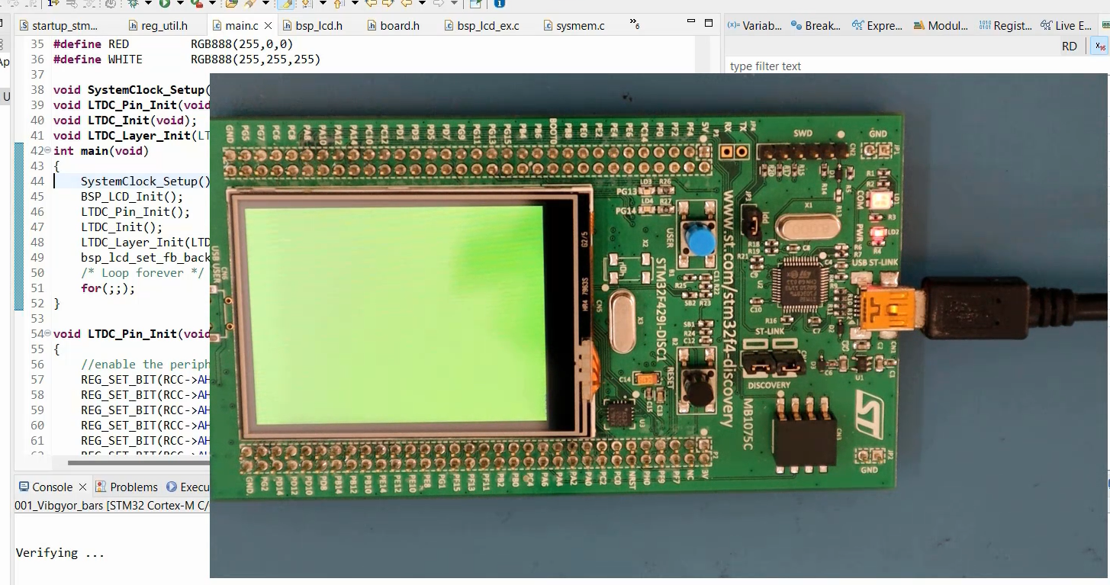The image size is (1110, 585).
Task: Click the blue info icon in toolbar
Action: pos(499,3)
